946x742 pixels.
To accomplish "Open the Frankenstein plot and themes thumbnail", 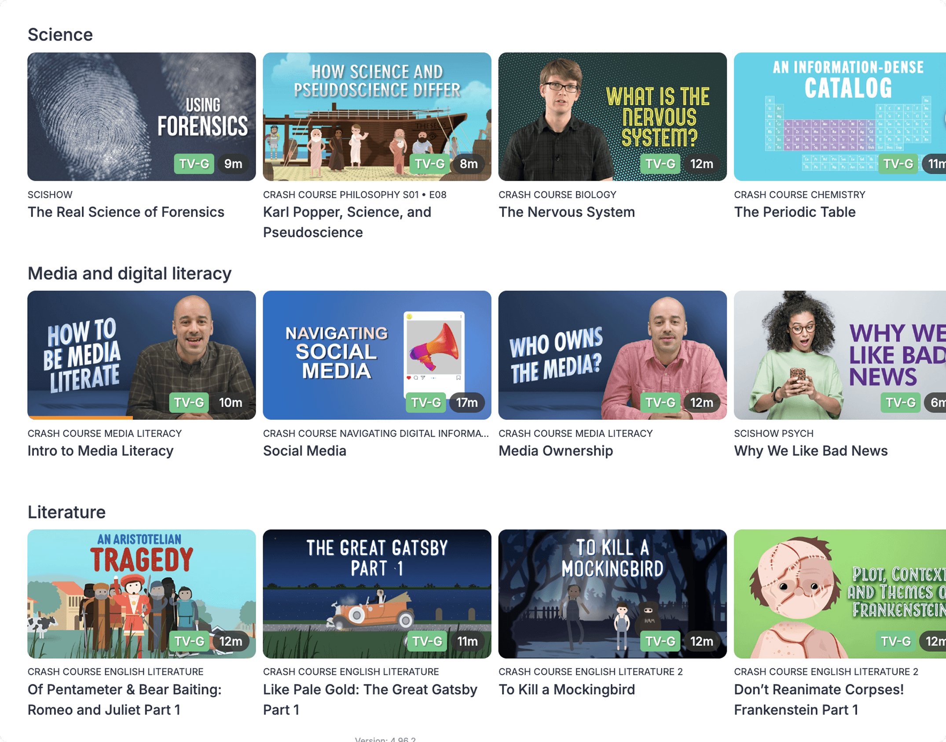I will pyautogui.click(x=840, y=594).
